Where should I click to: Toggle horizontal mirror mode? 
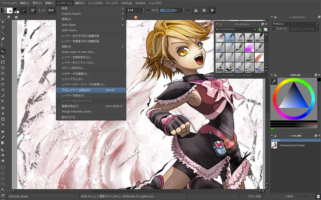point(196,10)
